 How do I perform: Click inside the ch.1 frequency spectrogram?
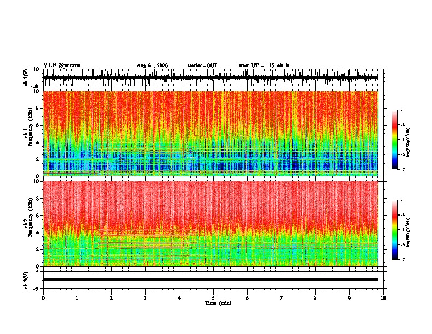(x=211, y=133)
